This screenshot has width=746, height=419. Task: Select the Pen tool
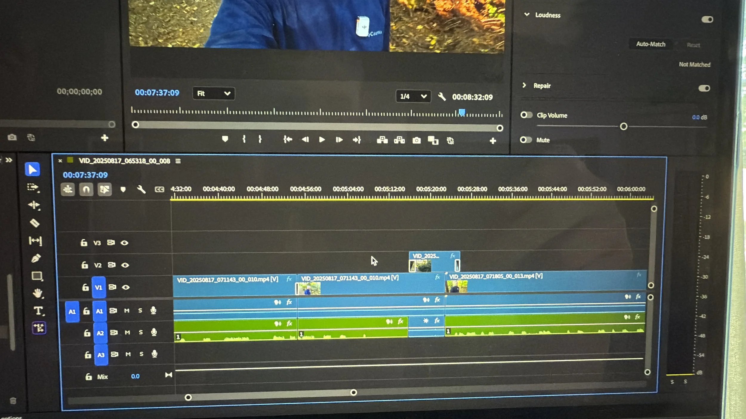click(36, 258)
